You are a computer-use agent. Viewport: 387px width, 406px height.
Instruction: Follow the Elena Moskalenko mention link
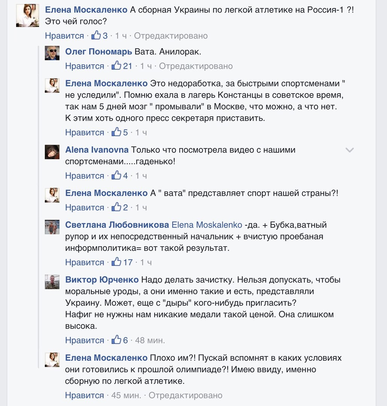click(x=207, y=225)
